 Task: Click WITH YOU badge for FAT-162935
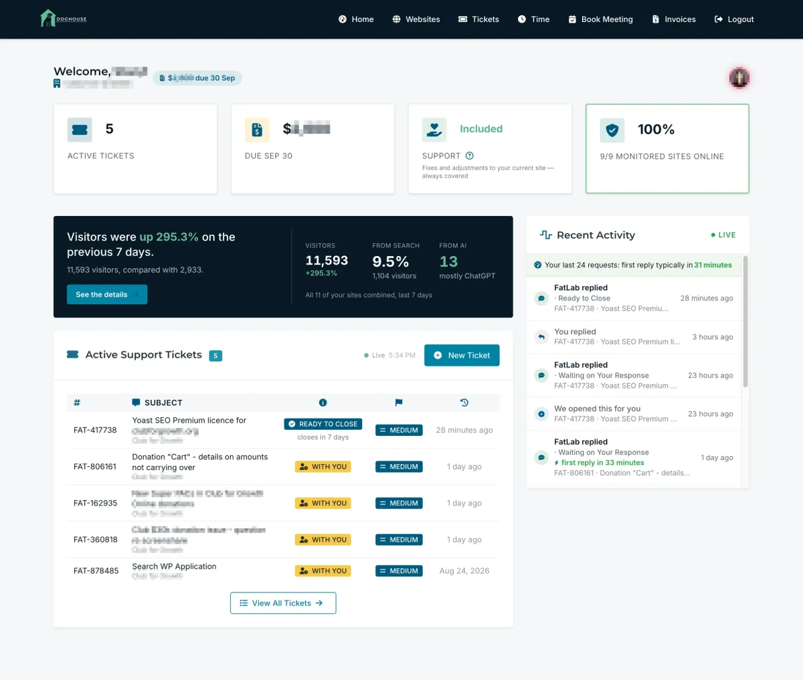pos(323,503)
